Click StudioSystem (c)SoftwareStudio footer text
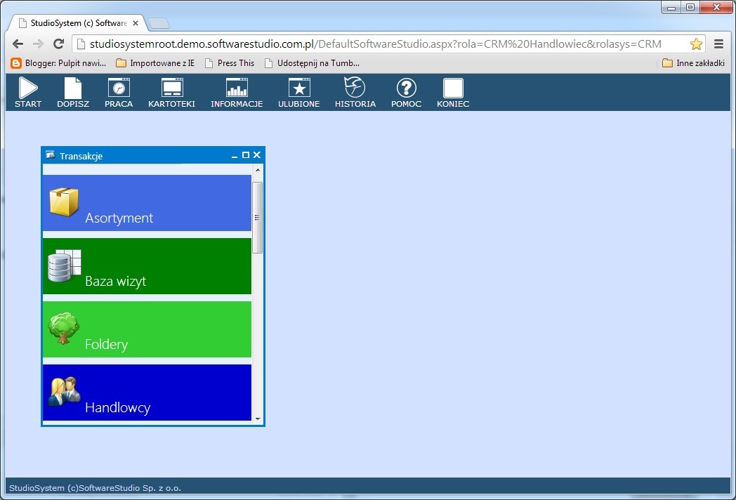Viewport: 736px width, 500px height. 95,488
